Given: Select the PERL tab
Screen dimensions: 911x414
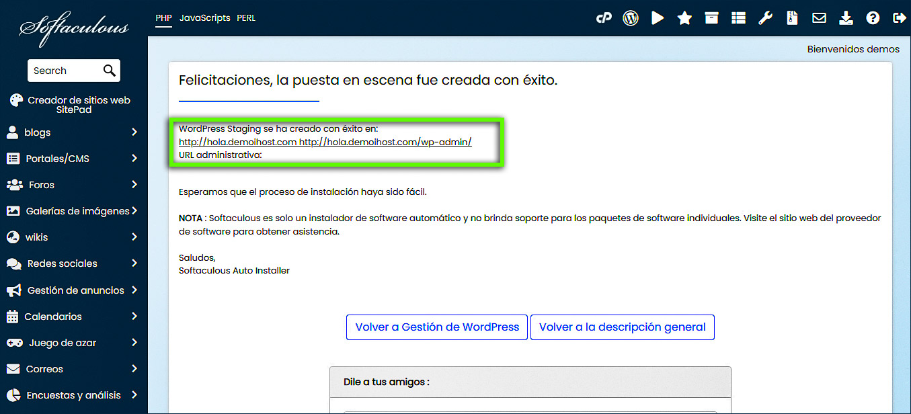Looking at the screenshot, I should pyautogui.click(x=246, y=17).
